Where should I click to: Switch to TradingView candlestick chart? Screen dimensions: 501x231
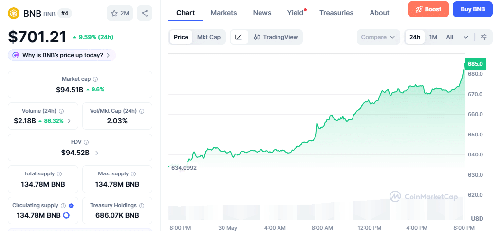coord(276,37)
